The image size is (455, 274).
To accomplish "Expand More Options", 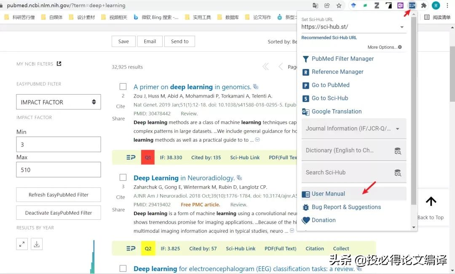I will 385,47.
